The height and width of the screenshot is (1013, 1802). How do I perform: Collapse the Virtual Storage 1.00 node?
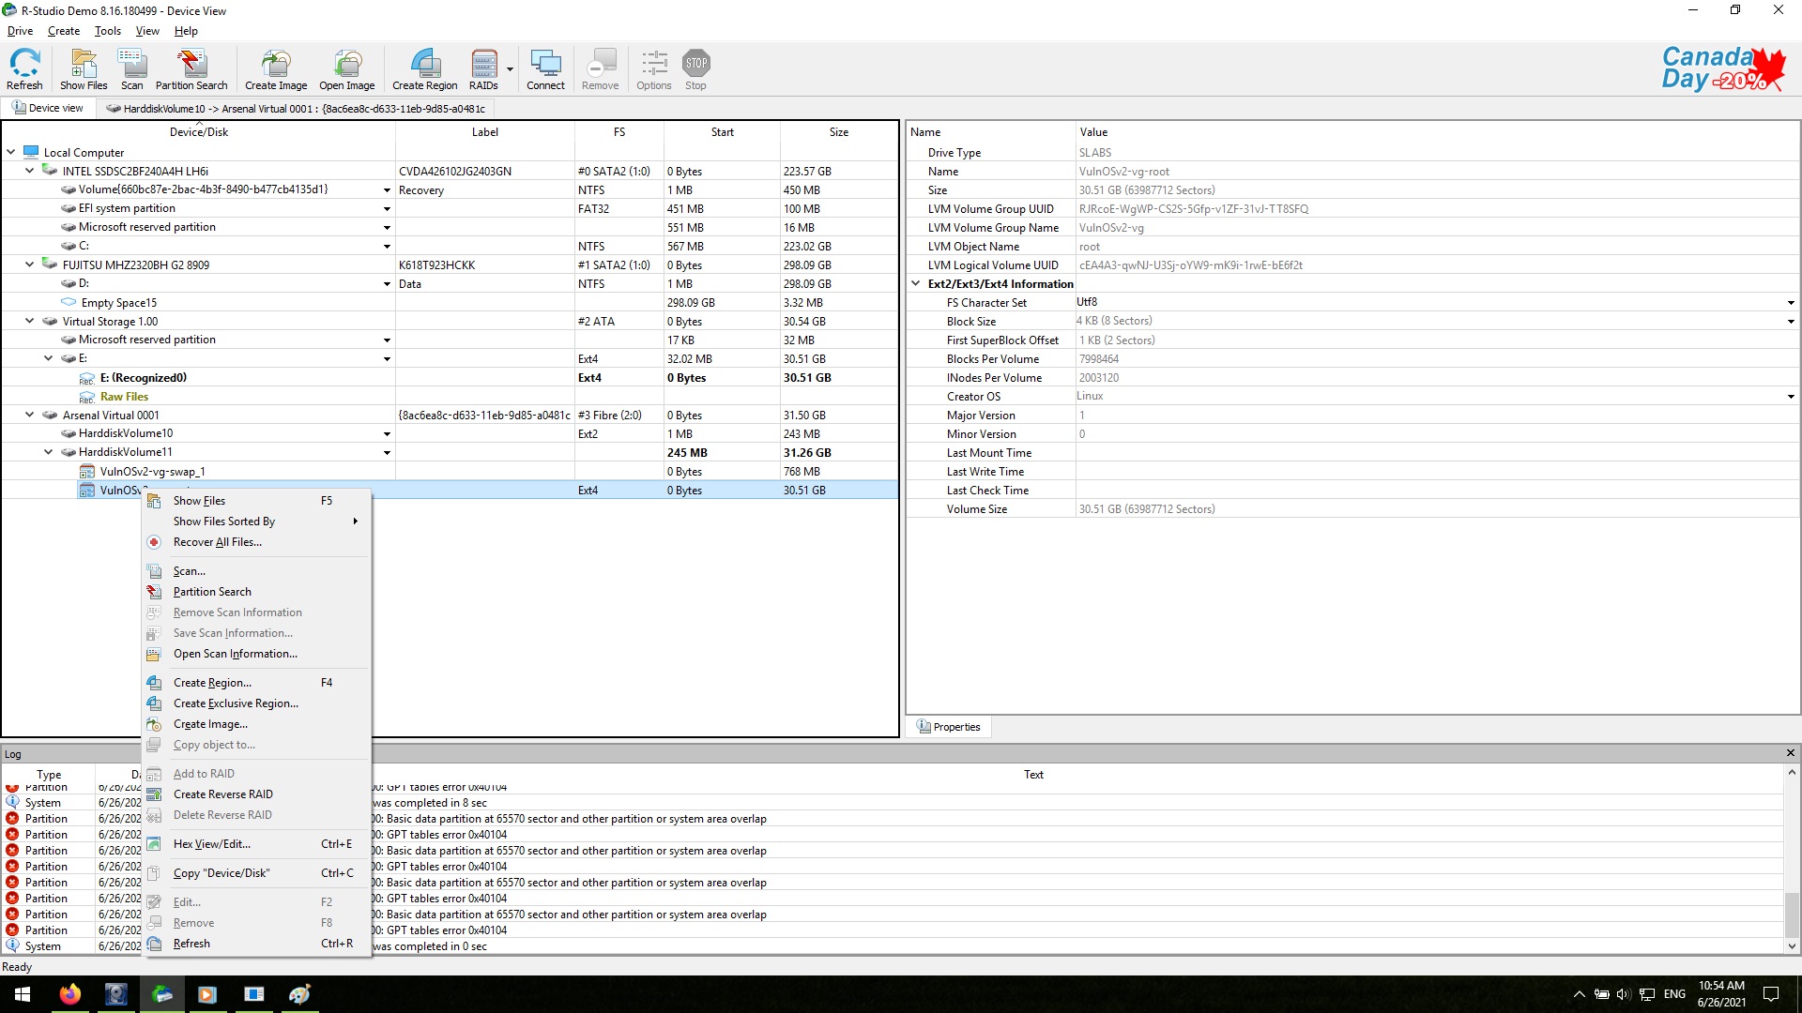pyautogui.click(x=30, y=321)
